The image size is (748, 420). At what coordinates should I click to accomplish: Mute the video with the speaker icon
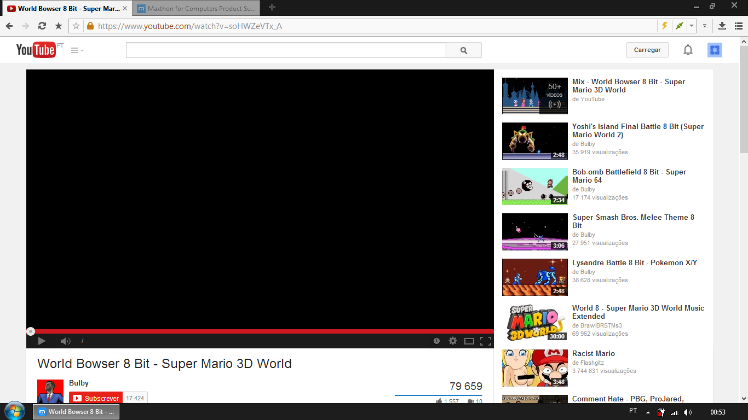click(65, 341)
